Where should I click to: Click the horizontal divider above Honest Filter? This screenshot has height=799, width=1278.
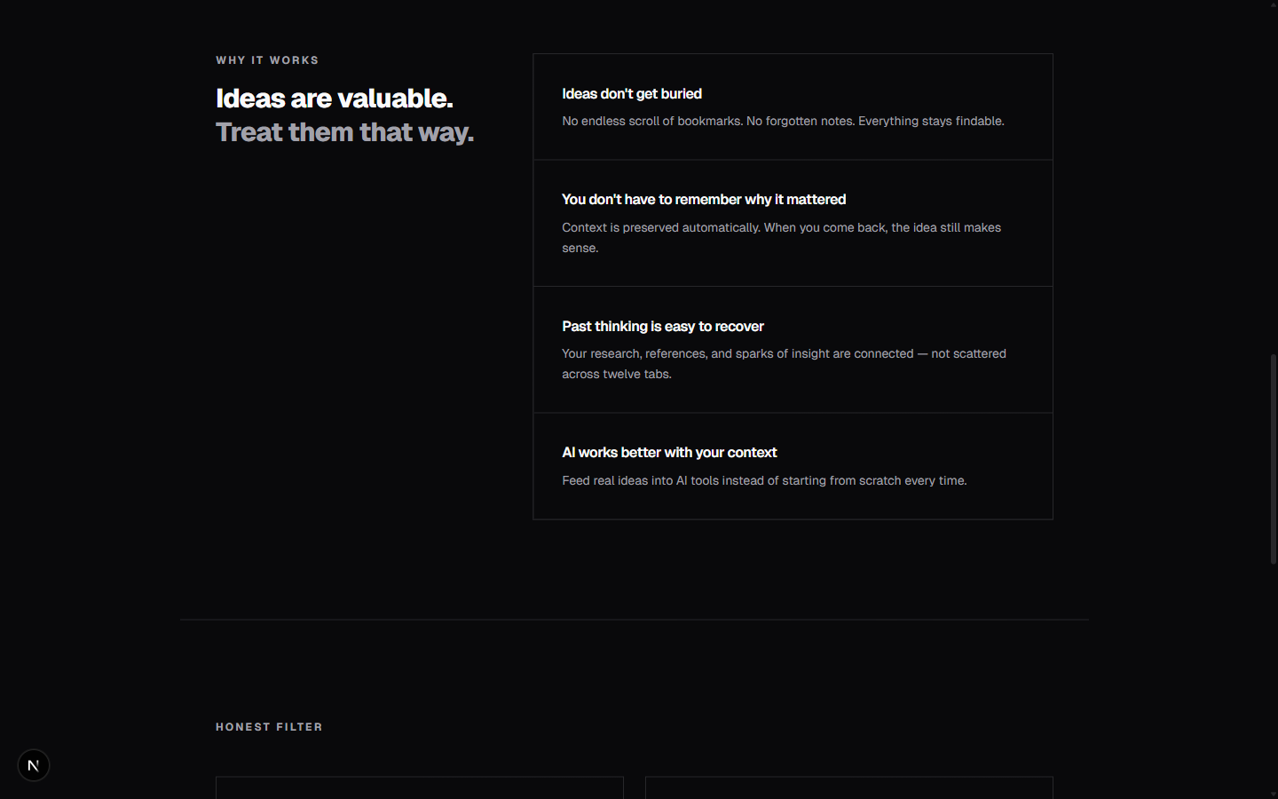634,620
